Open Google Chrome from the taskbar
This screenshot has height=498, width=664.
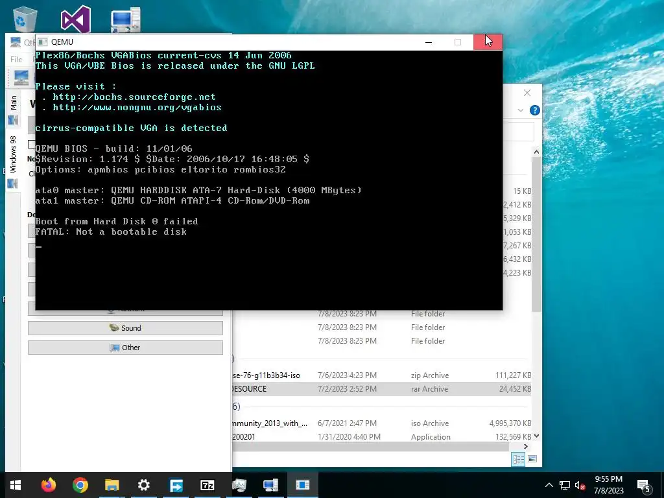click(80, 485)
